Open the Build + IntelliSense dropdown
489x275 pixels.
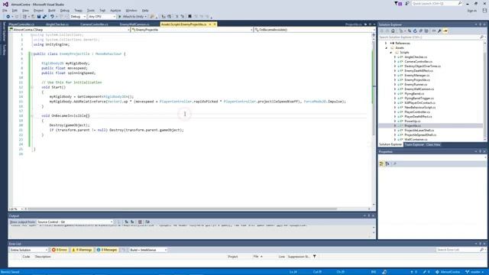[148, 250]
